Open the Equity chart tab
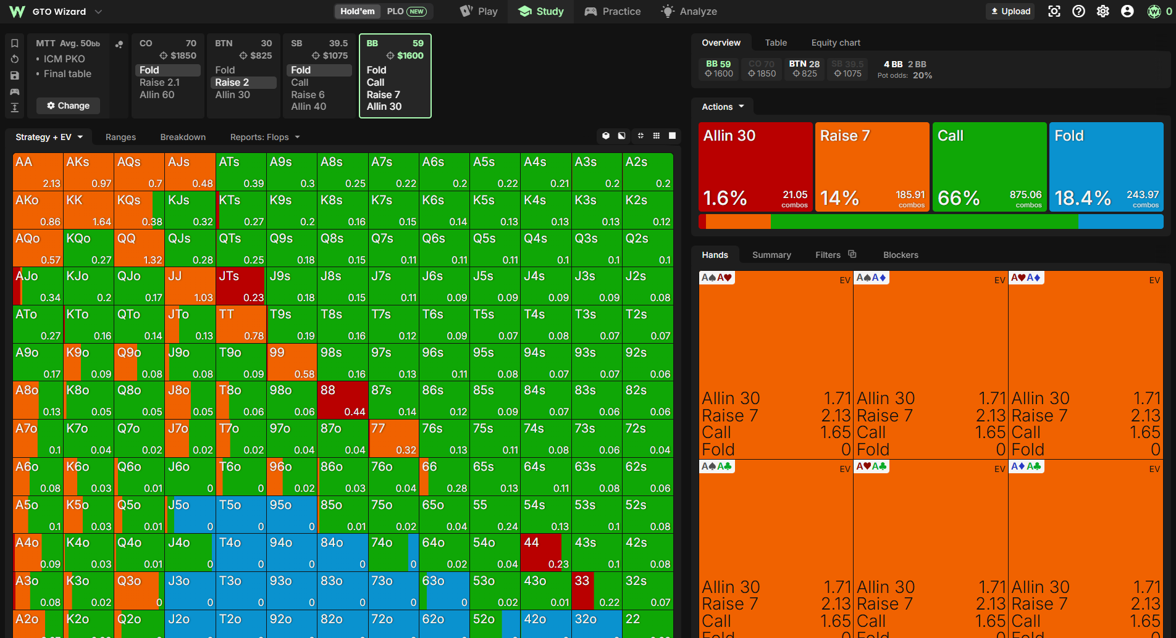The height and width of the screenshot is (638, 1176). pyautogui.click(x=836, y=43)
